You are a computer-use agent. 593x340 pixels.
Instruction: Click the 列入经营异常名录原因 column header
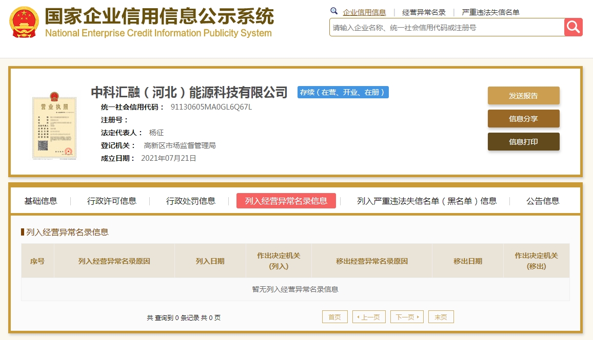[114, 261]
